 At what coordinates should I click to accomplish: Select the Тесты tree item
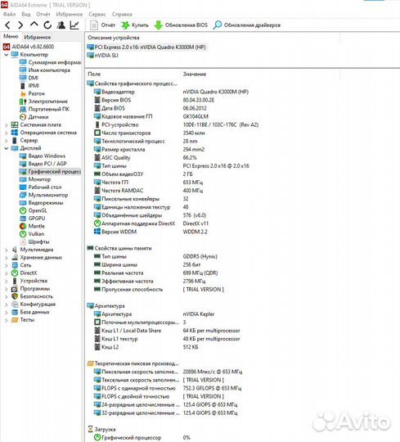pyautogui.click(x=23, y=320)
